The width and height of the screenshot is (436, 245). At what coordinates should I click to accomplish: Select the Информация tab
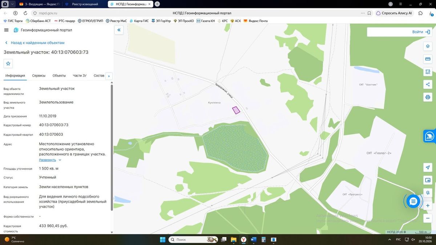[x=15, y=75]
